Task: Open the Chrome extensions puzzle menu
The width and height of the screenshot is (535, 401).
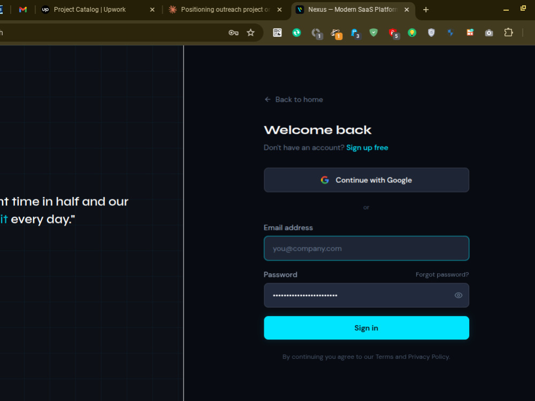Action: [x=508, y=33]
